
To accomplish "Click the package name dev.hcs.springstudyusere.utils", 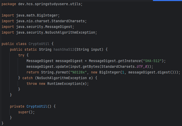I will tap(50, 4).
